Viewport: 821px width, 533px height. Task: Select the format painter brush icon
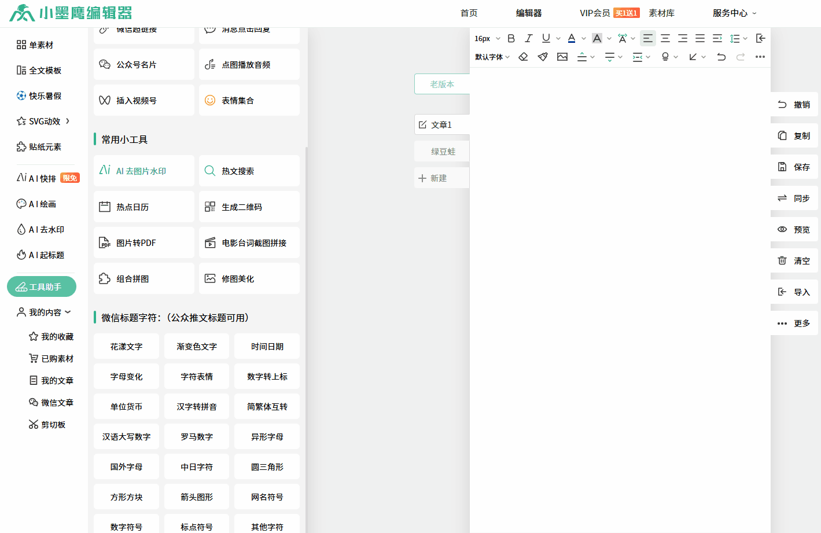point(543,57)
